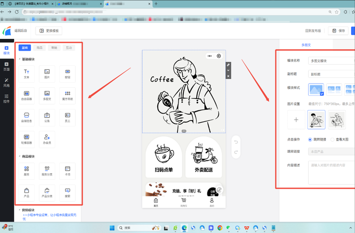Add the 卡项 card item module
Screen dimensions: 355x233
[x=68, y=171]
